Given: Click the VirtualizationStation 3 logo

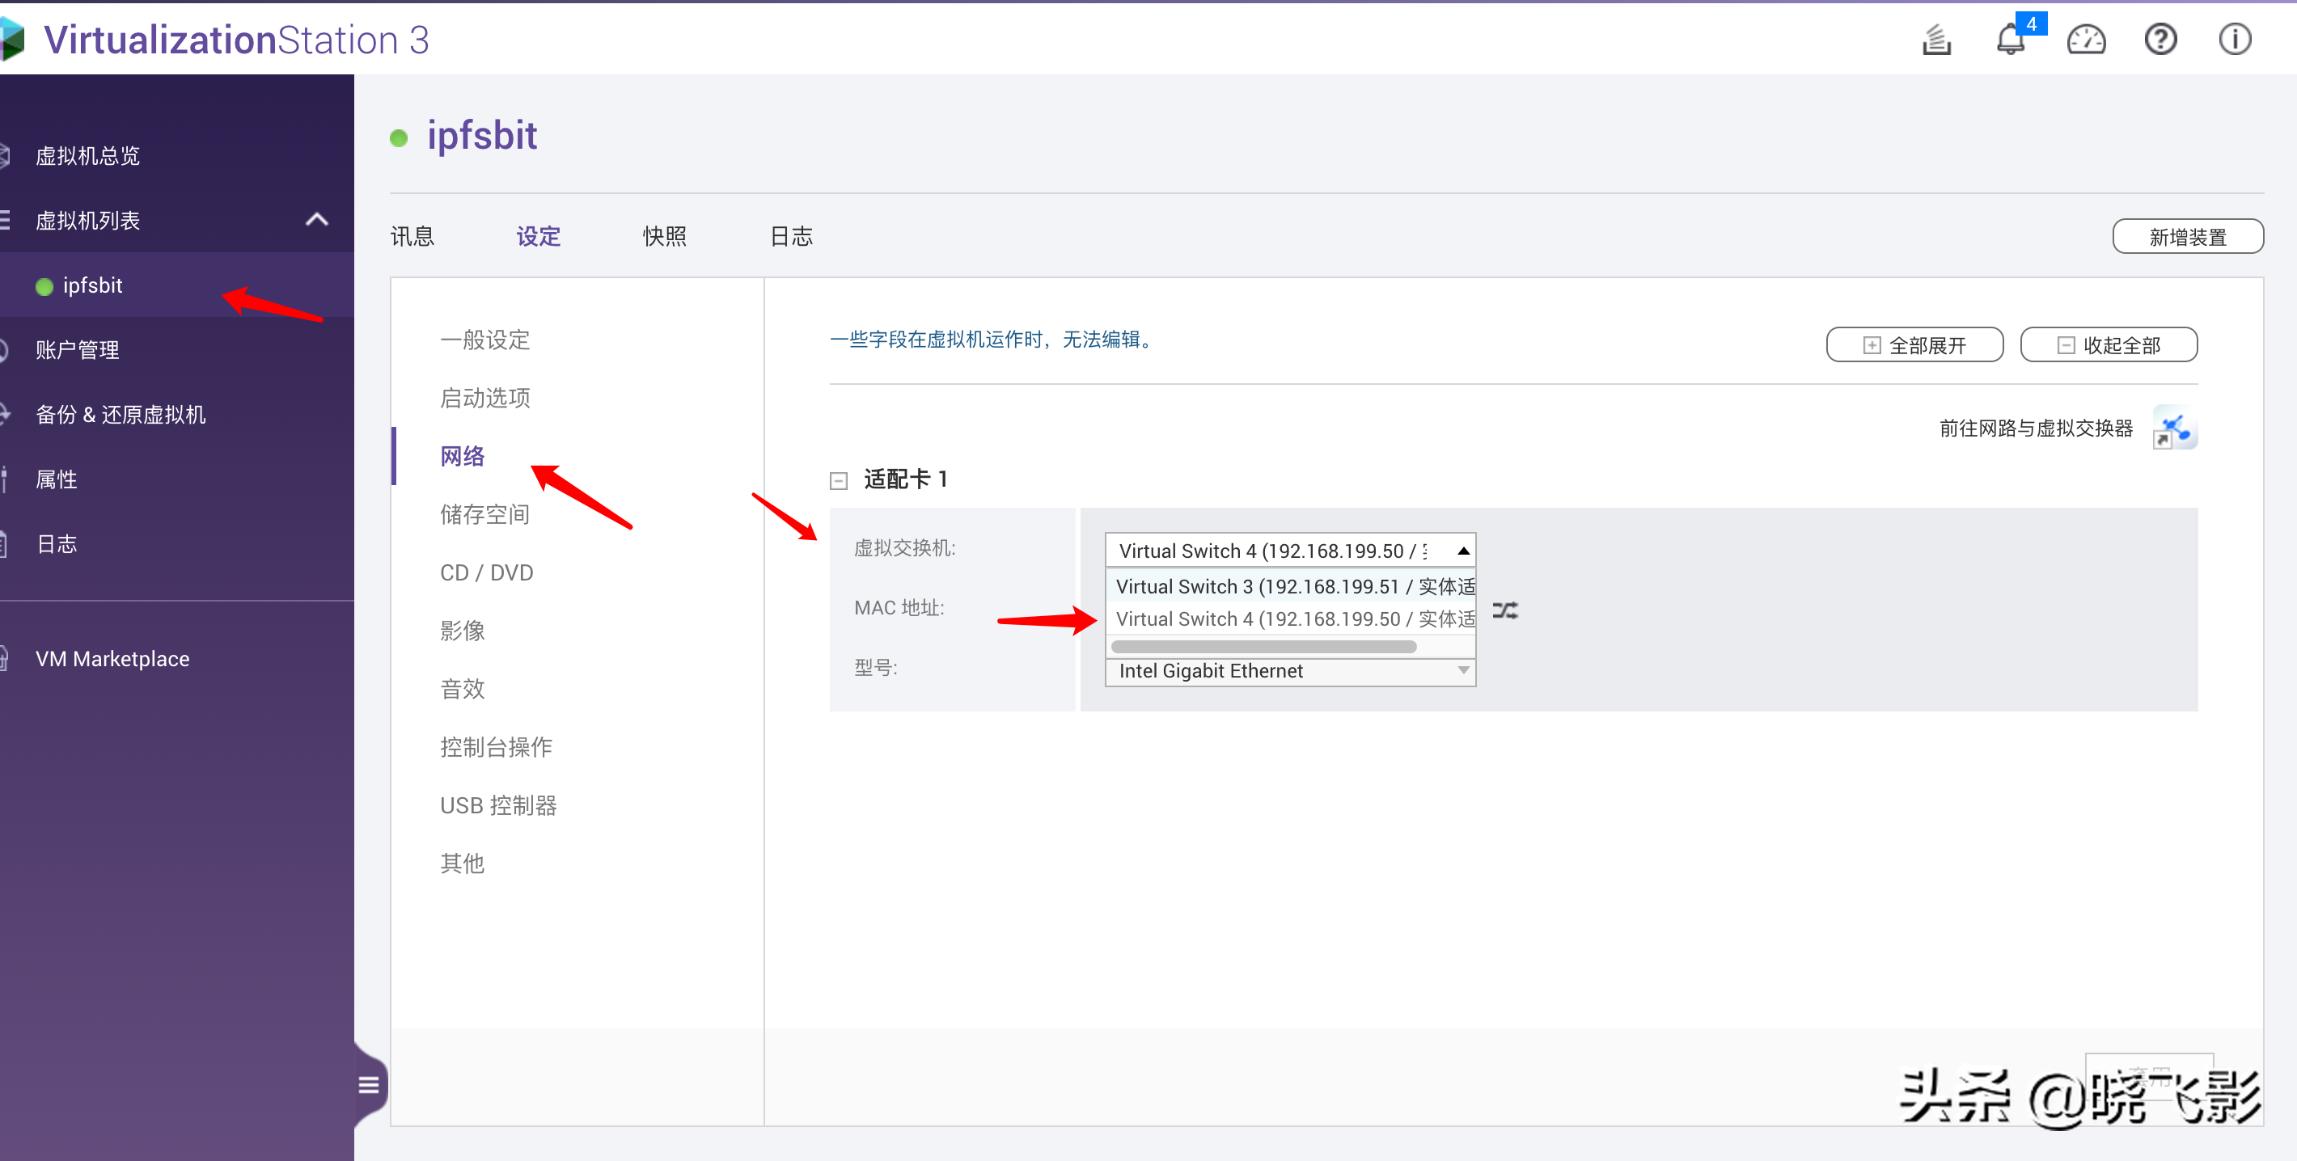Looking at the screenshot, I should [x=214, y=40].
